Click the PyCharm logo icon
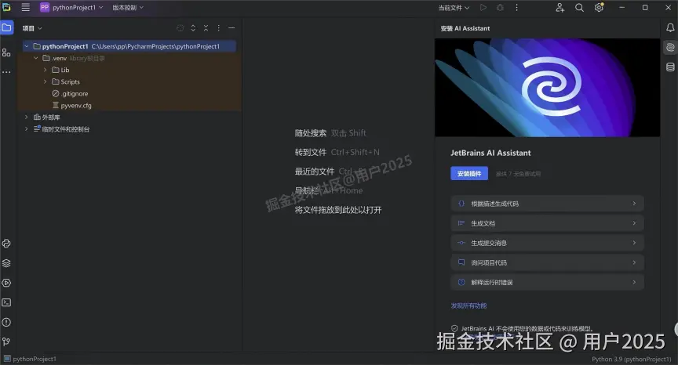 (6, 7)
